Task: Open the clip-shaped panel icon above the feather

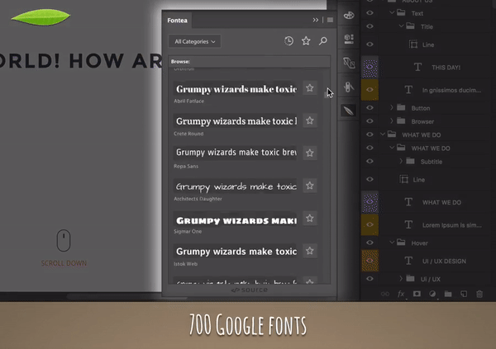Action: (x=349, y=87)
